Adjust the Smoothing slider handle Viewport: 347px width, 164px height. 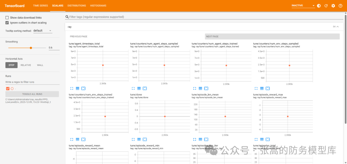(31, 48)
